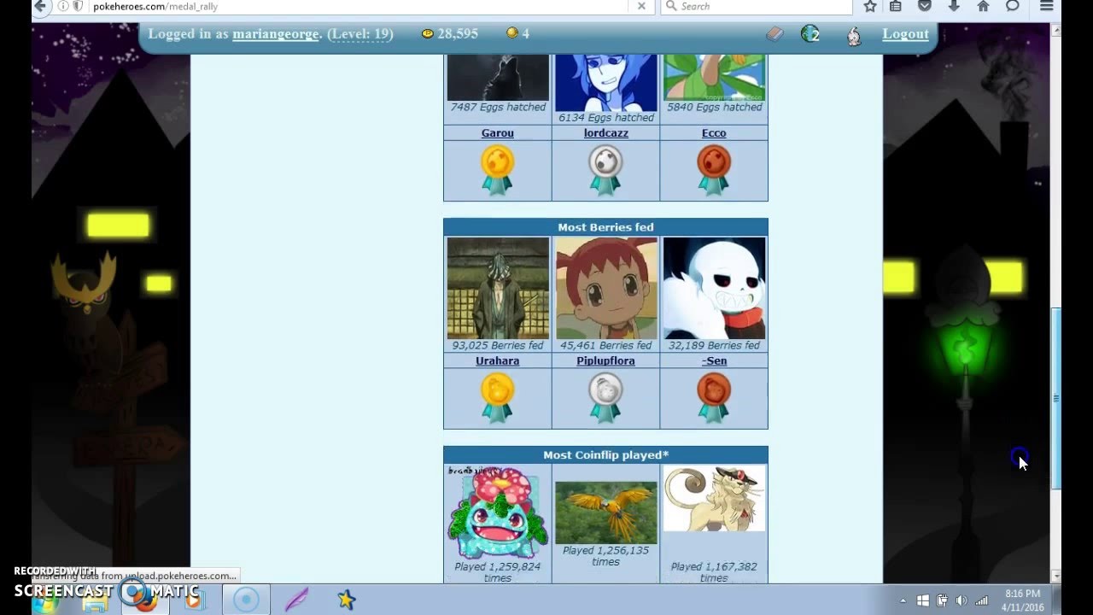
Task: Open Urahara's user profile link
Action: [x=497, y=361]
